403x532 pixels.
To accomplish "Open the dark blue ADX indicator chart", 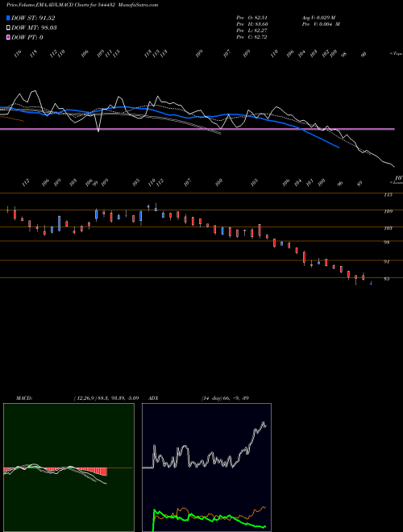I will click(206, 468).
